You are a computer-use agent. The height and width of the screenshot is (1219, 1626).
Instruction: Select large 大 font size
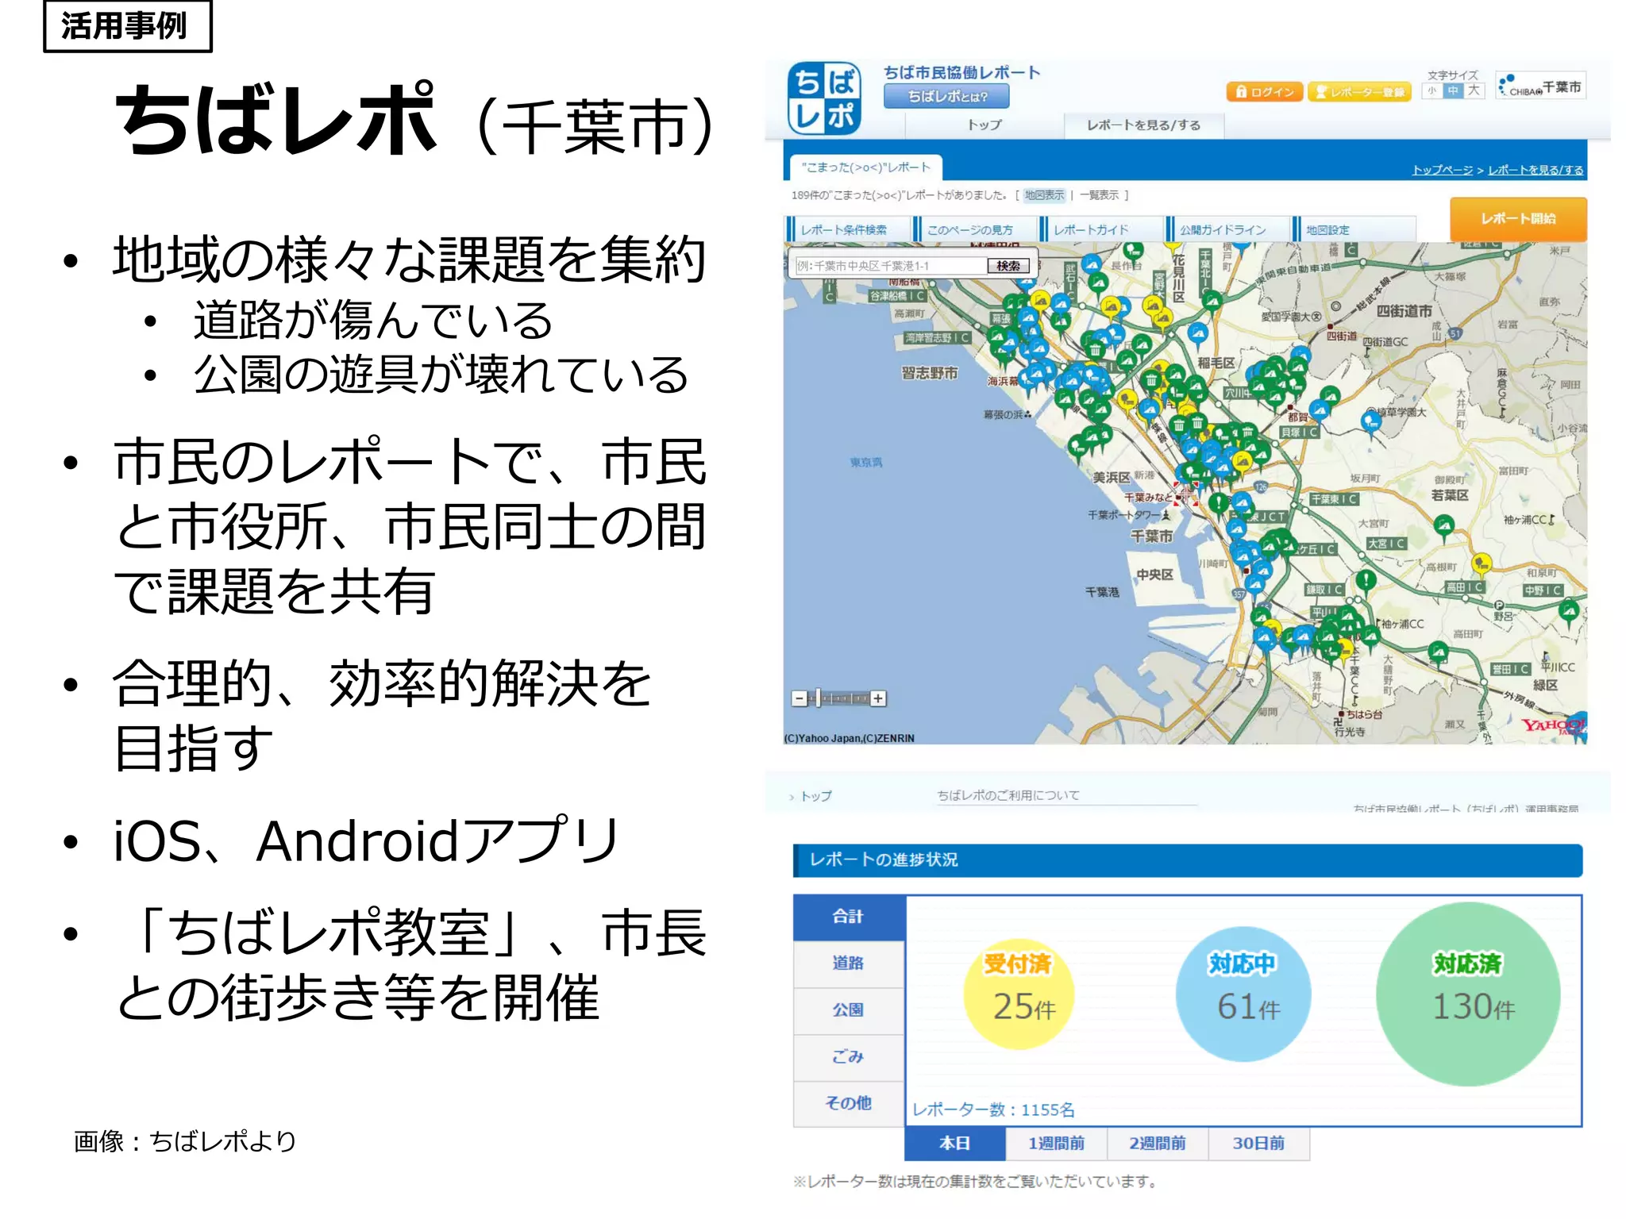[x=1474, y=90]
